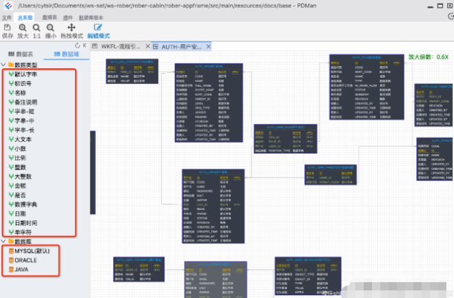Select 字串-长 data domain
Screen dimensions: 454x298
pos(22,130)
